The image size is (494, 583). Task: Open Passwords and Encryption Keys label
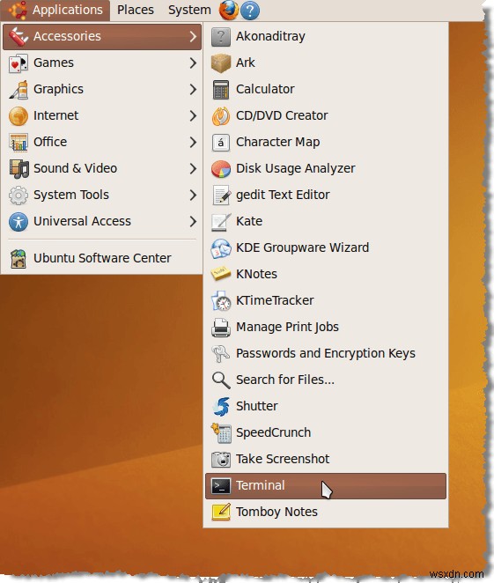(326, 354)
